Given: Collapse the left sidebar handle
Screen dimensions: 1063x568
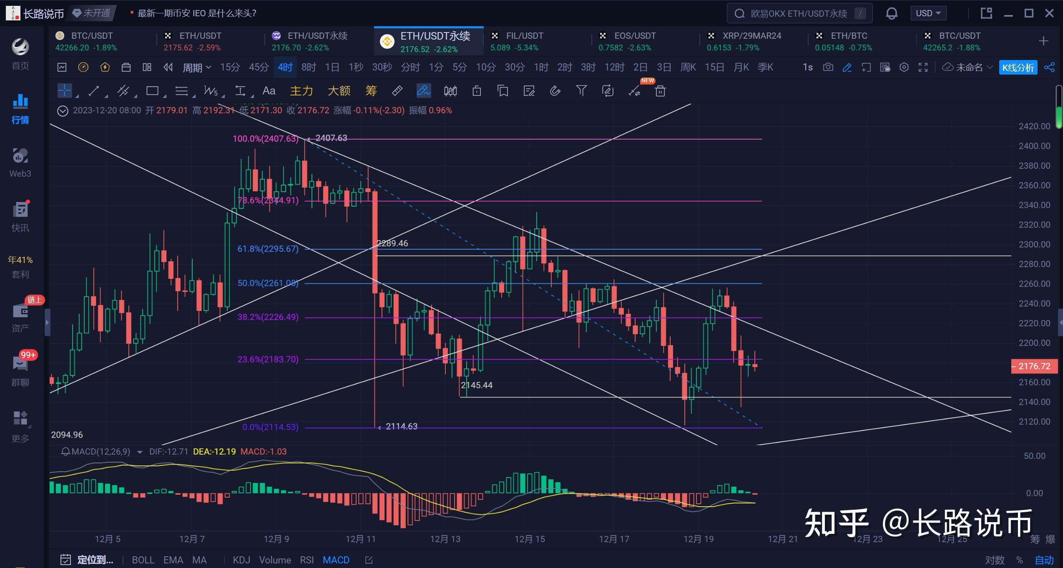Looking at the screenshot, I should [x=47, y=322].
